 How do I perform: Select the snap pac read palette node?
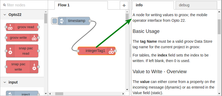tap(22, 51)
